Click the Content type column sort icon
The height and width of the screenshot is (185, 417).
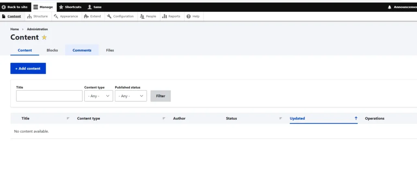[164, 118]
